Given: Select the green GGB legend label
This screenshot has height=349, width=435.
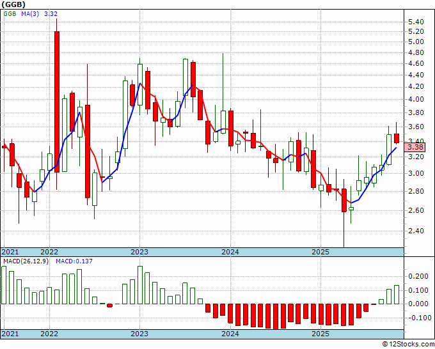Looking at the screenshot, I should 10,13.
